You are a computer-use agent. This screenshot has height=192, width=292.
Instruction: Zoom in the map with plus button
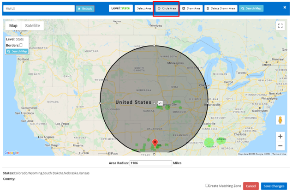pyautogui.click(x=280, y=137)
